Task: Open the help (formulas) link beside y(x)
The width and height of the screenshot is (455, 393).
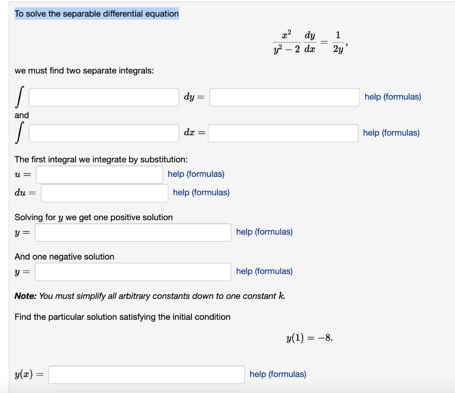Action: [277, 374]
